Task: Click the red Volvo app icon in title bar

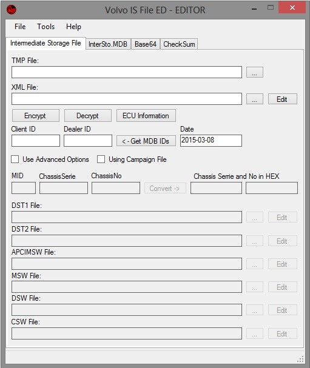Action: click(x=12, y=10)
